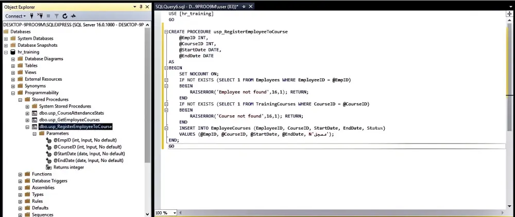The height and width of the screenshot is (217, 515).
Task: Close the SQLQuery6.sql tab
Action: (250, 7)
